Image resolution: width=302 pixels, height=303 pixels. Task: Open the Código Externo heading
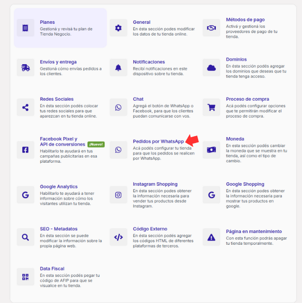(x=150, y=229)
